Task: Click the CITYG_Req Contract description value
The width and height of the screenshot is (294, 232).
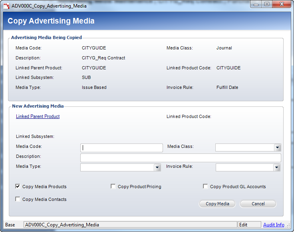Action: (x=103, y=58)
